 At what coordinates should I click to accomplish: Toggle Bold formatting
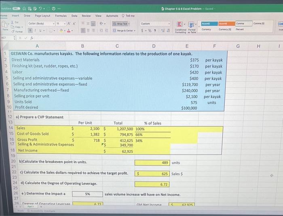[30, 30]
